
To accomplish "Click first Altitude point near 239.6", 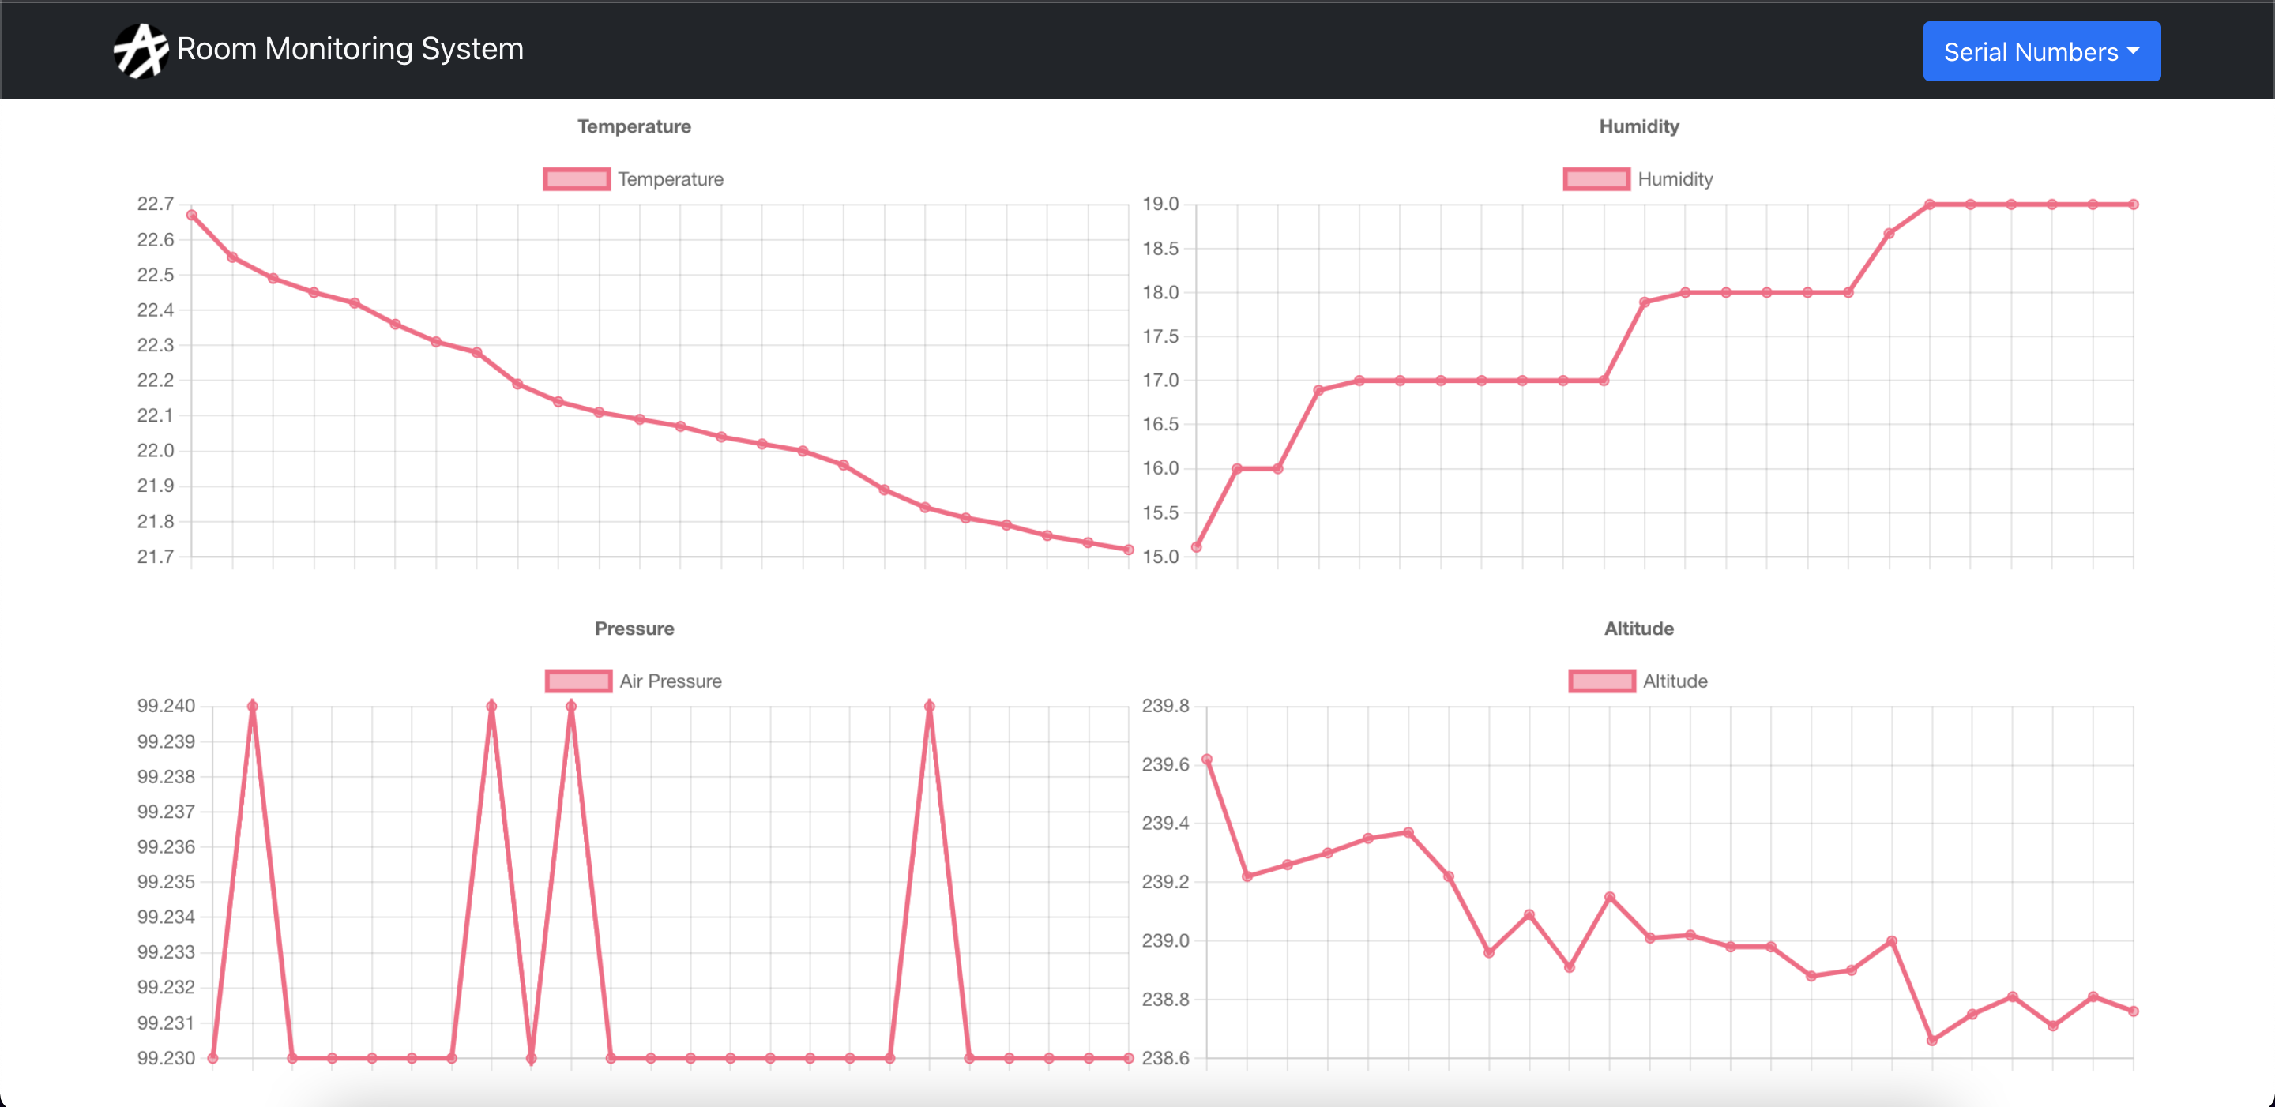I will tap(1207, 759).
